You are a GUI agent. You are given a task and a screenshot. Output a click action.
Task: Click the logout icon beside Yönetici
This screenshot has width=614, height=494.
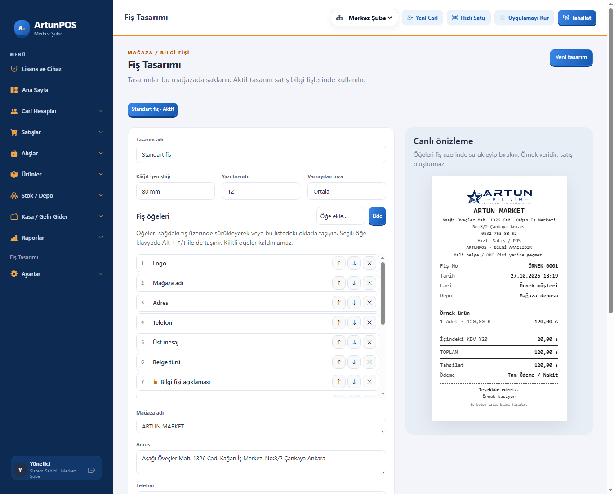tap(92, 470)
